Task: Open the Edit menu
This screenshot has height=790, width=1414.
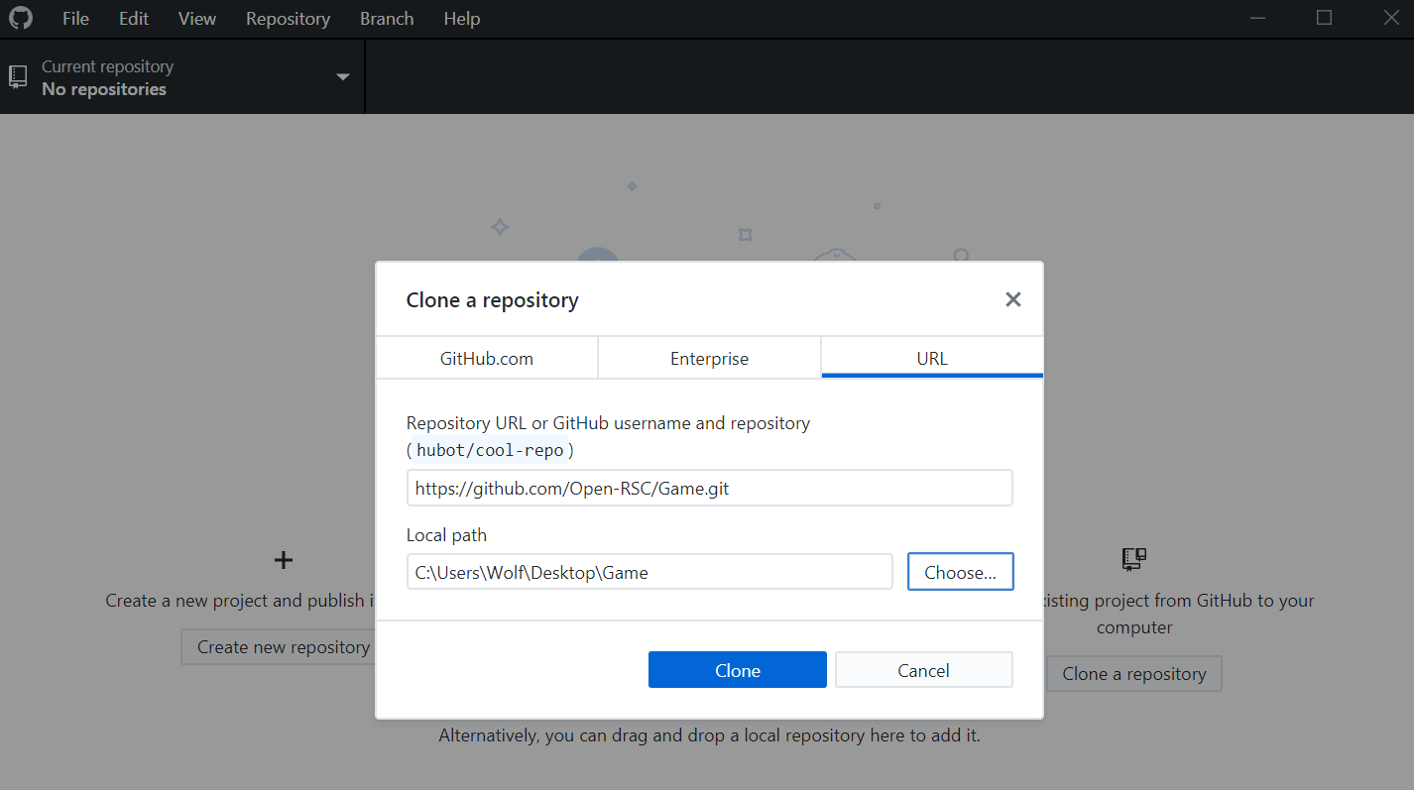Action: [x=134, y=19]
